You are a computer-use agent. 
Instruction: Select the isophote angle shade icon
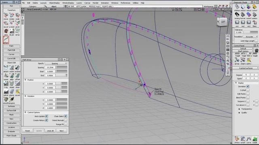coord(237,15)
